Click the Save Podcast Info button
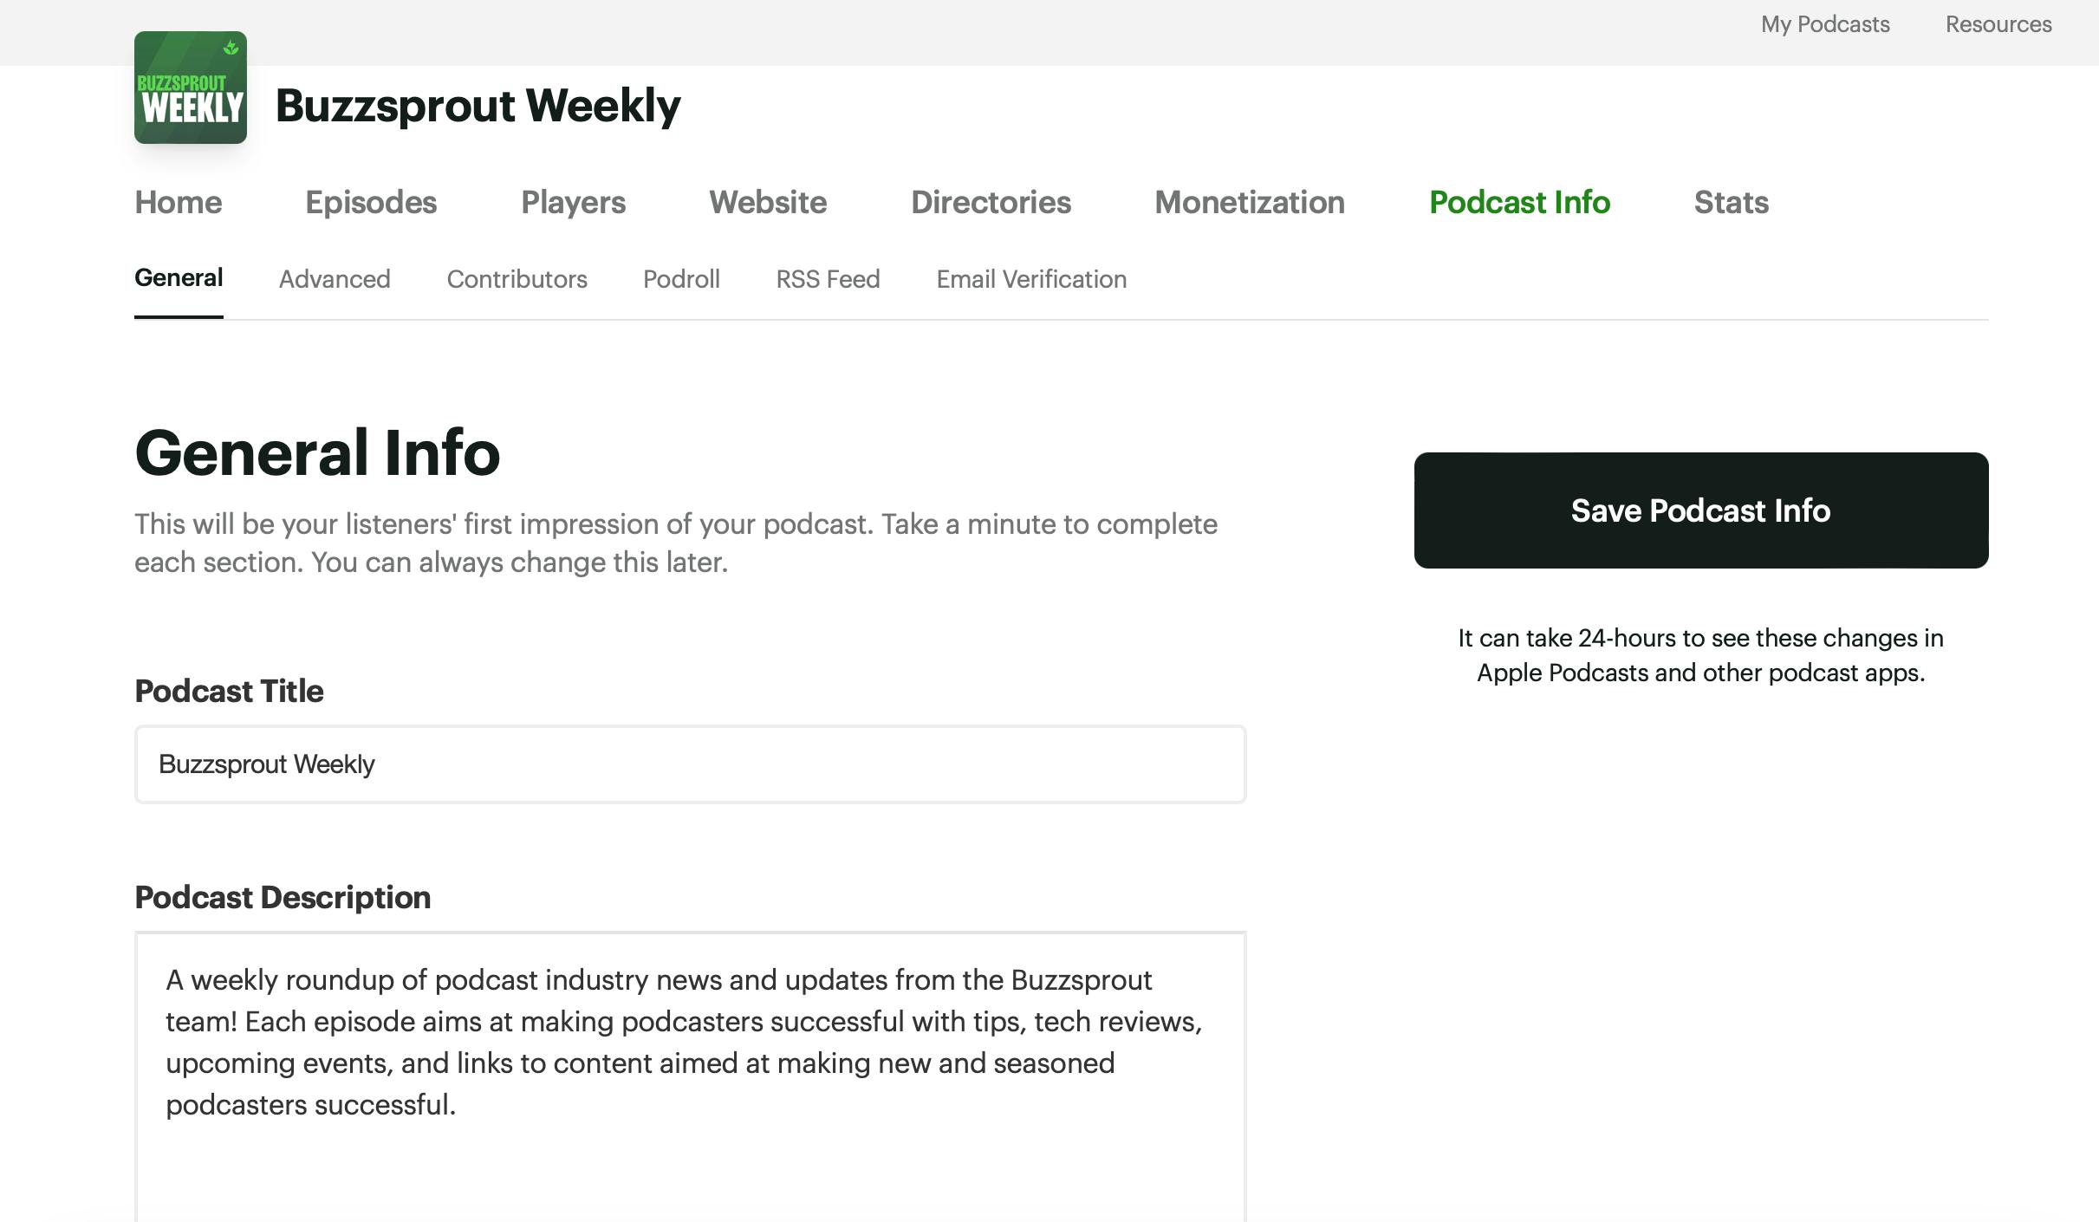 [x=1700, y=510]
